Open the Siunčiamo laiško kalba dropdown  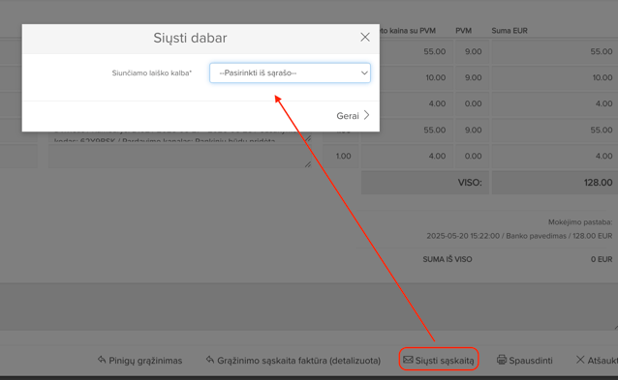point(290,73)
